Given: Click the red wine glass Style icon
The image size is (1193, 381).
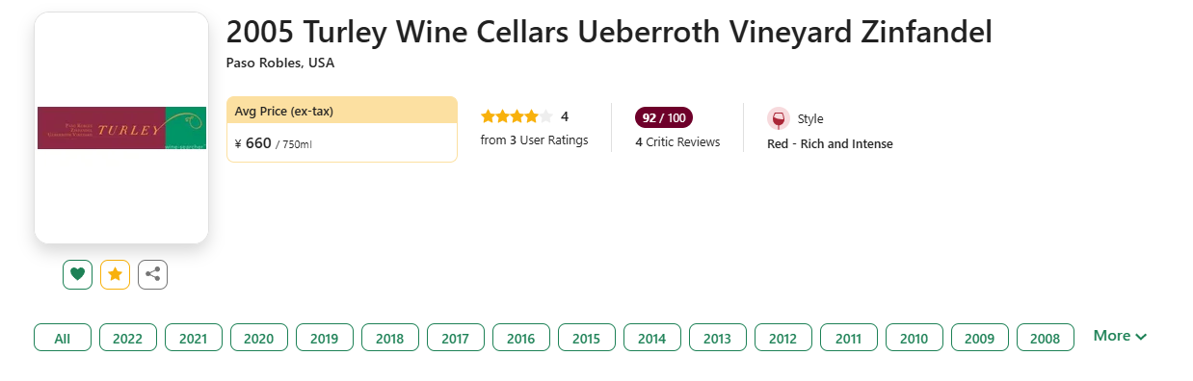Looking at the screenshot, I should click(779, 118).
